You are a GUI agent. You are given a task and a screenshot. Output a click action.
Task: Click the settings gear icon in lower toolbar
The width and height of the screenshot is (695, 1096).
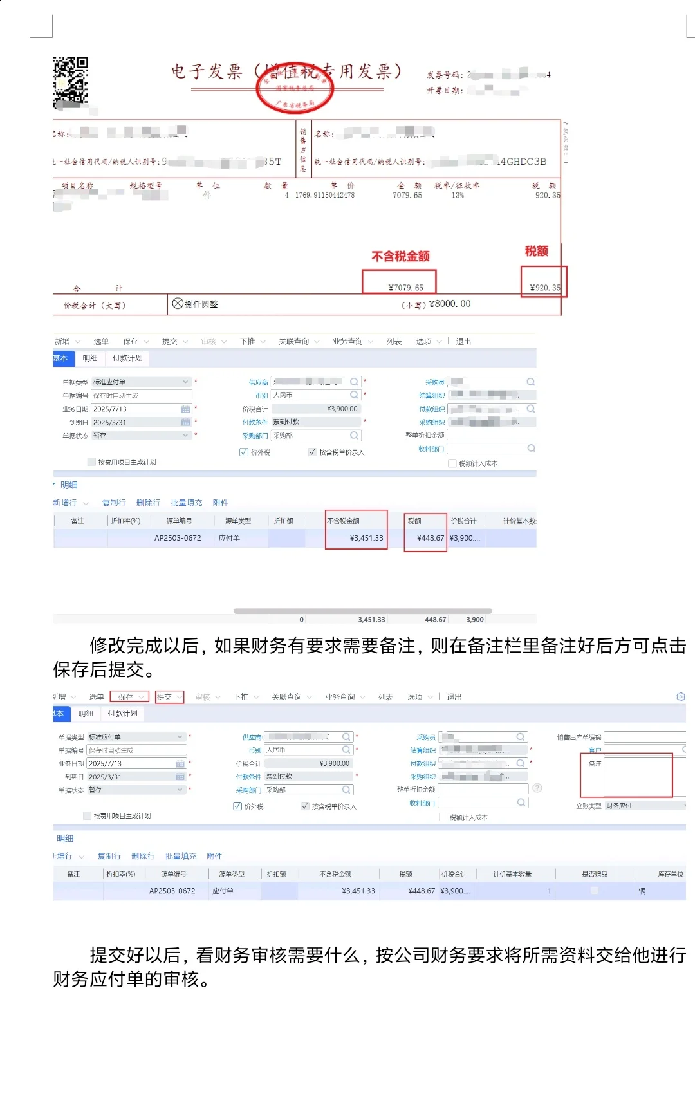coord(681,697)
